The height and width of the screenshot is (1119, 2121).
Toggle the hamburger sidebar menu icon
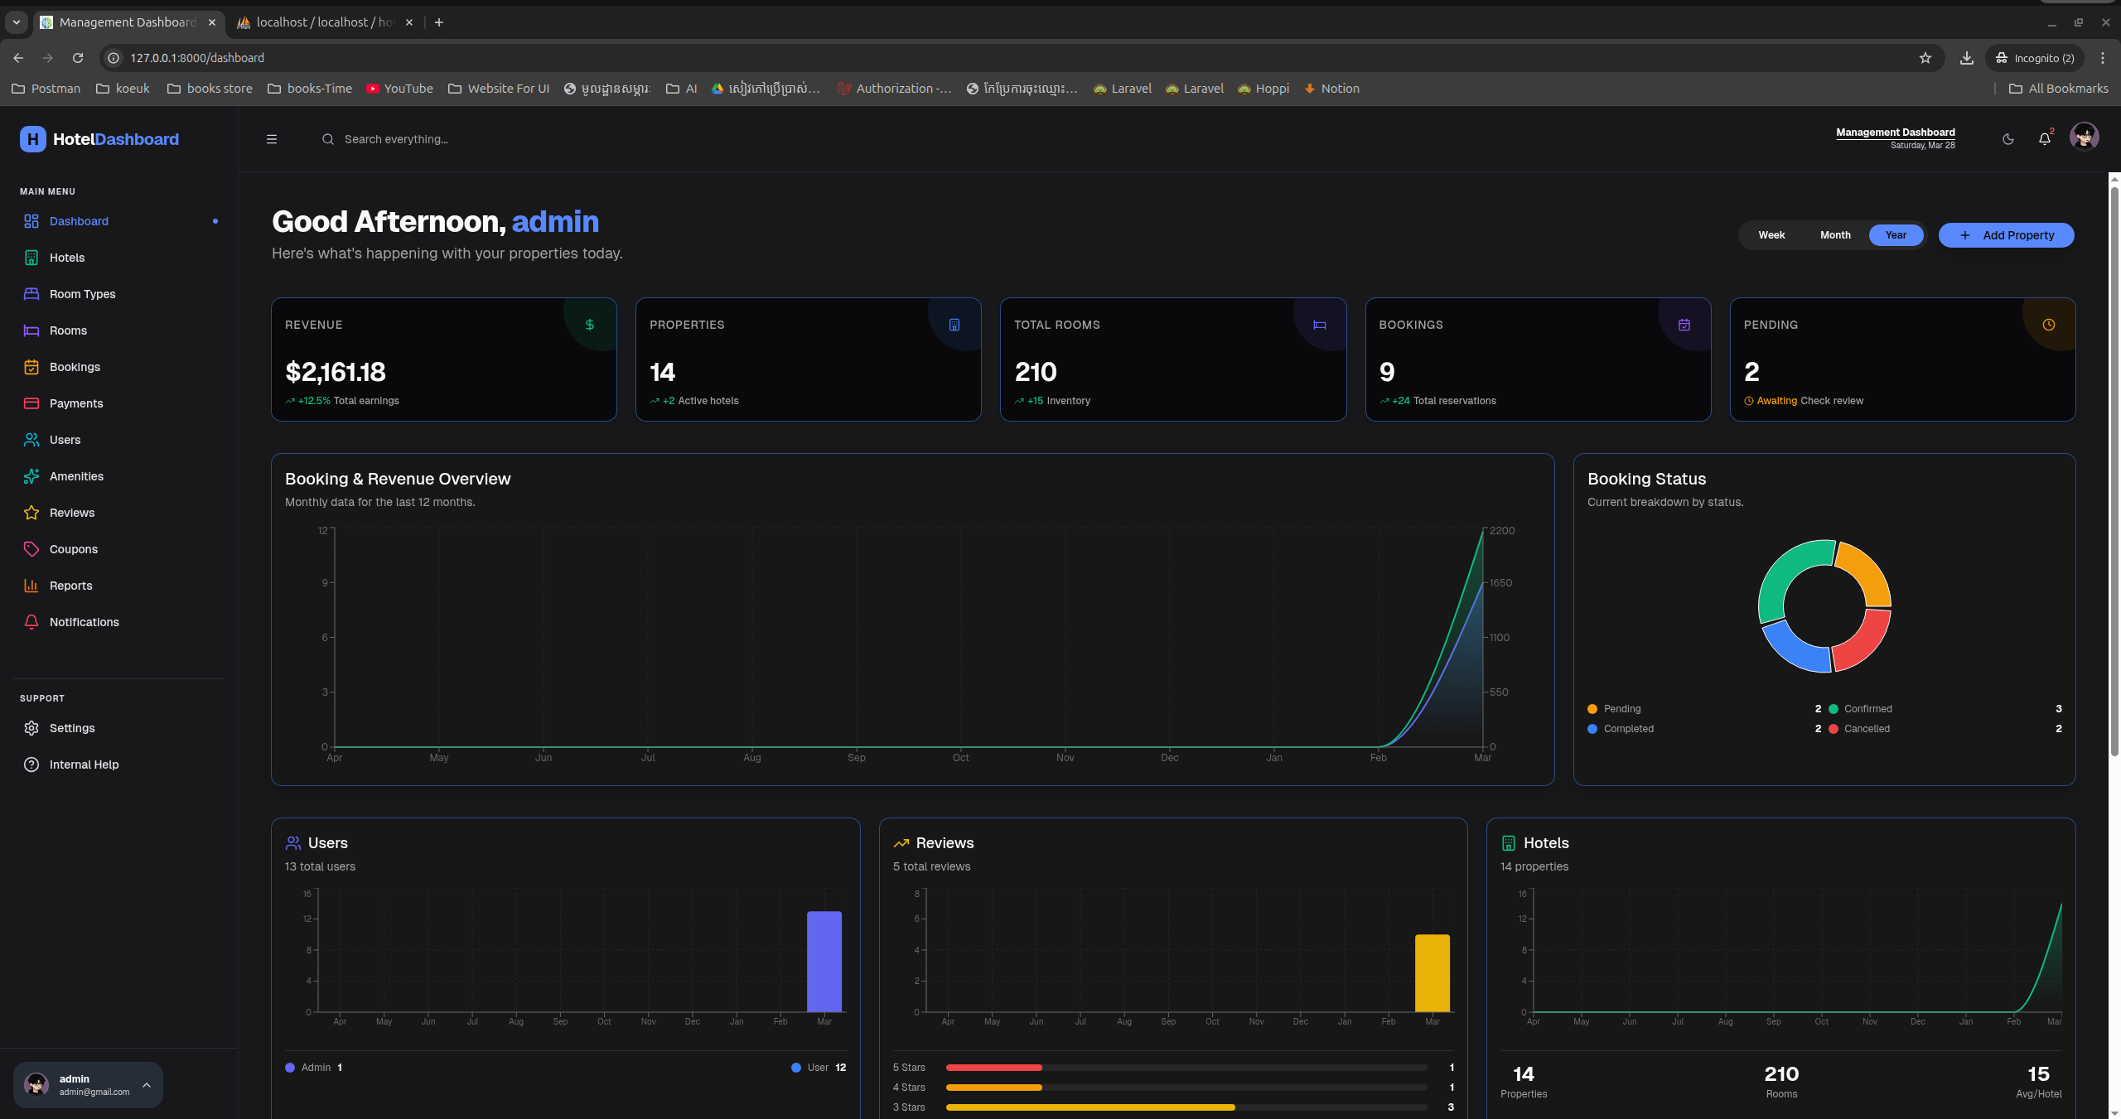tap(271, 139)
